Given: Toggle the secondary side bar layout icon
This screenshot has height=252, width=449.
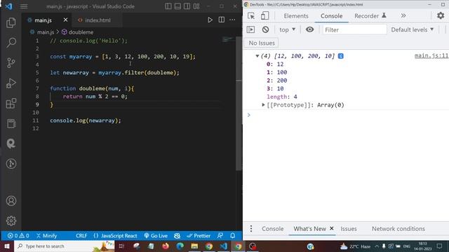Looking at the screenshot, I should 187,6.
